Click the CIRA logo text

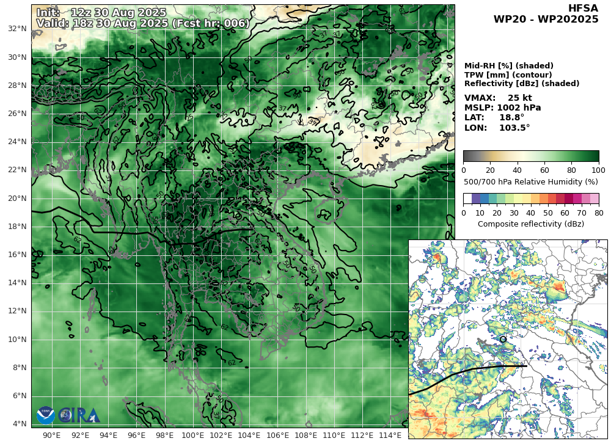78,415
